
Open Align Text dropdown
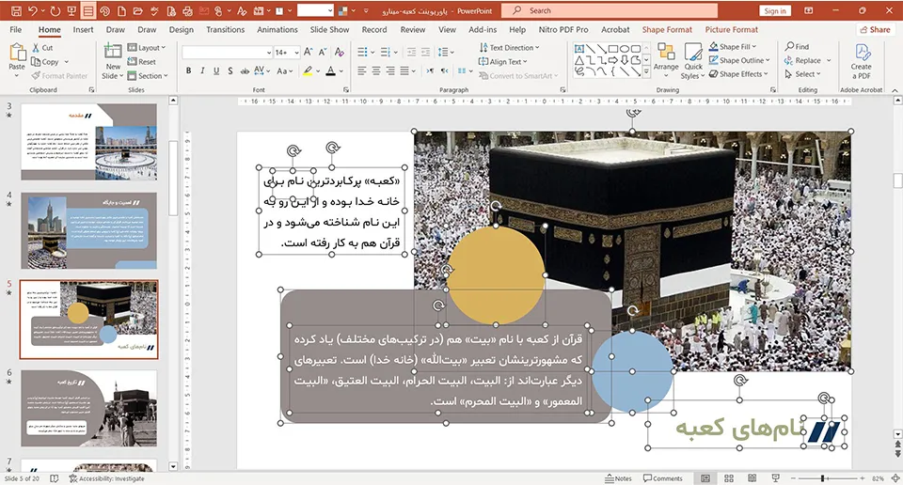pyautogui.click(x=502, y=61)
